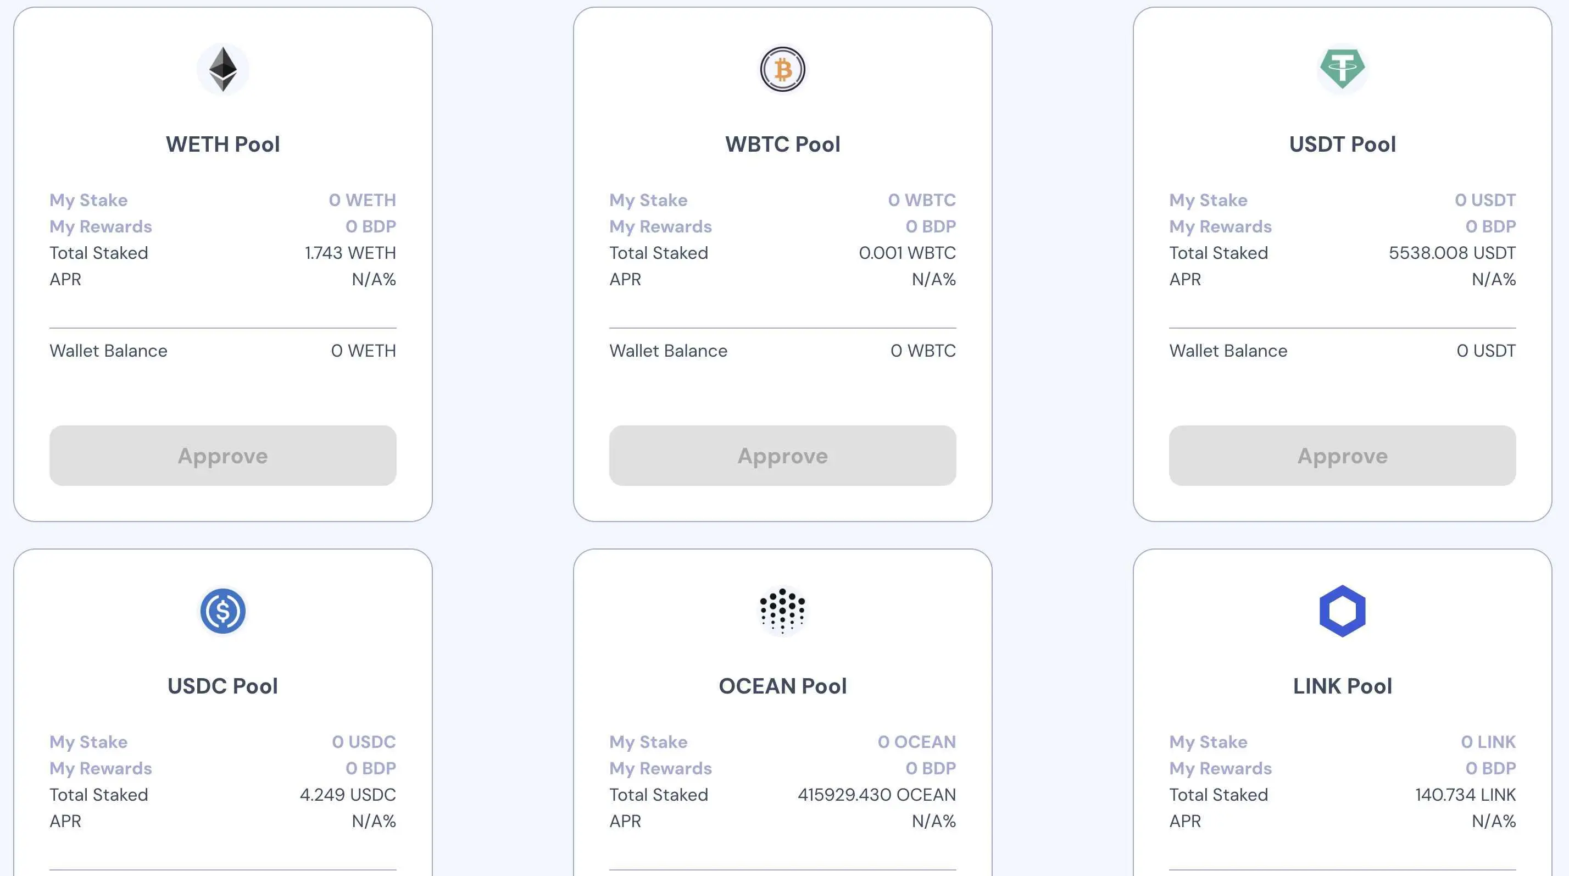Click the Ethereum WETH pool icon
This screenshot has width=1569, height=876.
coord(223,69)
